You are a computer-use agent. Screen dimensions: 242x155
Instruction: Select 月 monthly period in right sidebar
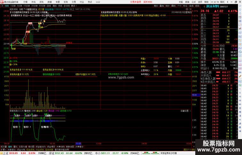tap(240, 116)
